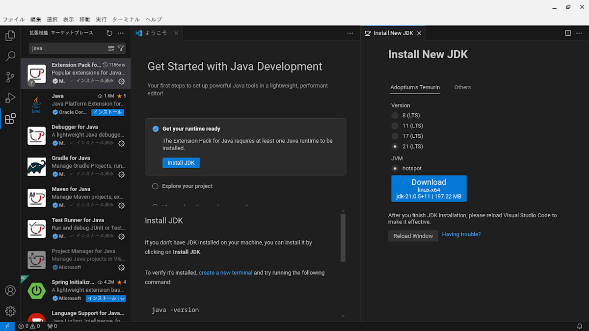Download JDK 21 for linux-x64
The height and width of the screenshot is (331, 589).
coord(429,189)
